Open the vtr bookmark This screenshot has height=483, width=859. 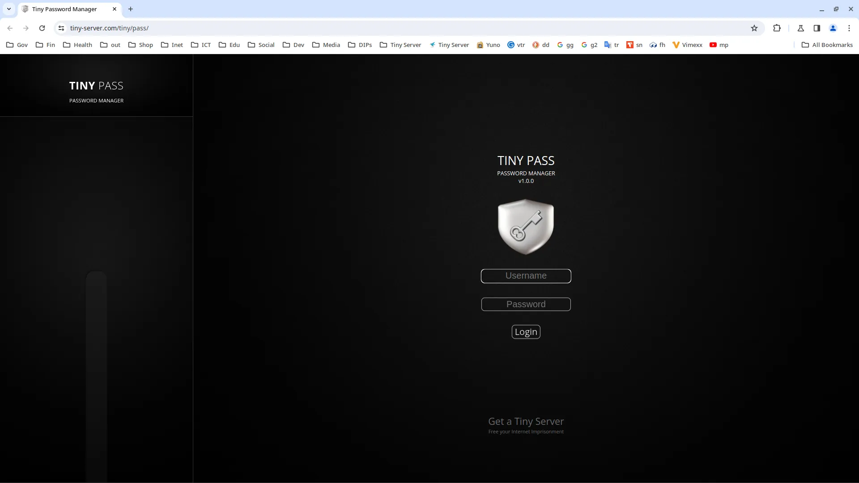pos(516,45)
